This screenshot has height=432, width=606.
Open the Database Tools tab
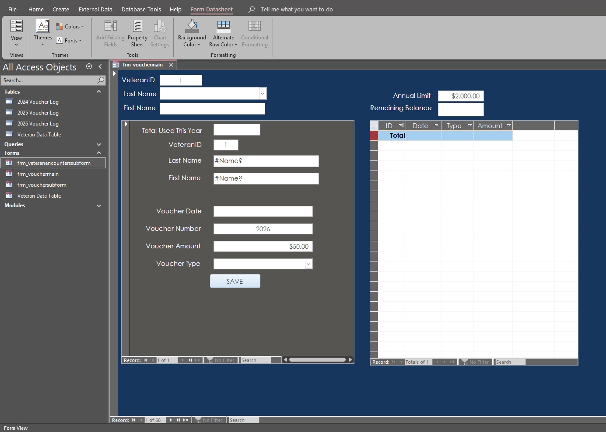[141, 9]
